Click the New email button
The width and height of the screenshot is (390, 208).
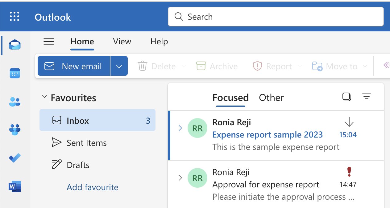coord(73,66)
